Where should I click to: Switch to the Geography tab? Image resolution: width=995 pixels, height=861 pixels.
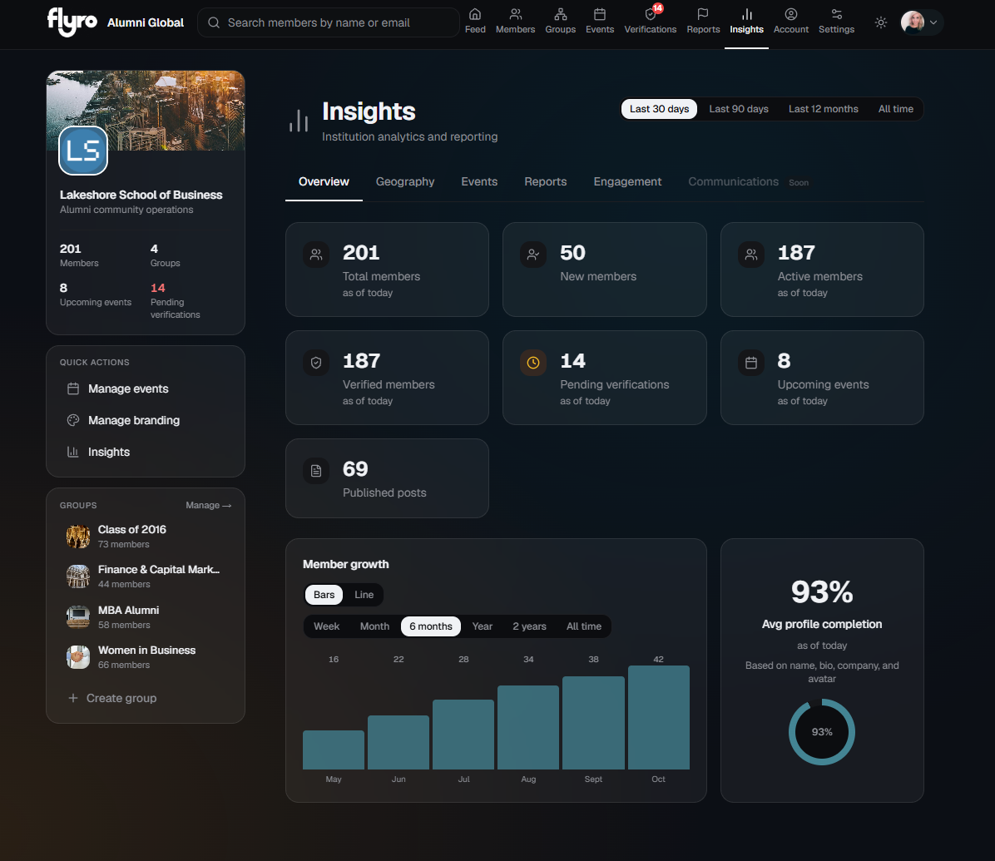pos(405,182)
